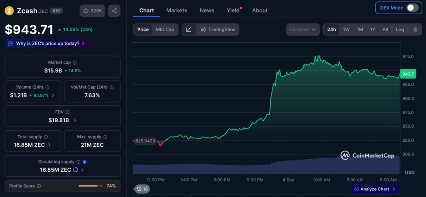
Task: Toggle DEX Mode switch
Action: point(412,7)
